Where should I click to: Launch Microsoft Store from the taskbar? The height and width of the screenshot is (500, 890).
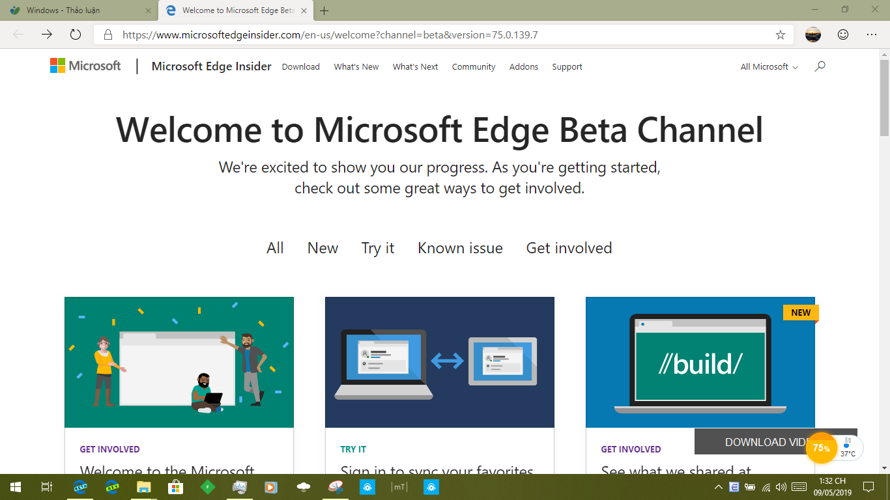coord(175,486)
